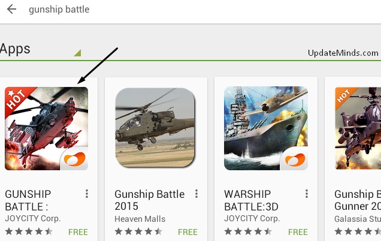This screenshot has height=241, width=381.
Task: Open the WARSHIP BATTLE:3D title text
Action: [251, 200]
